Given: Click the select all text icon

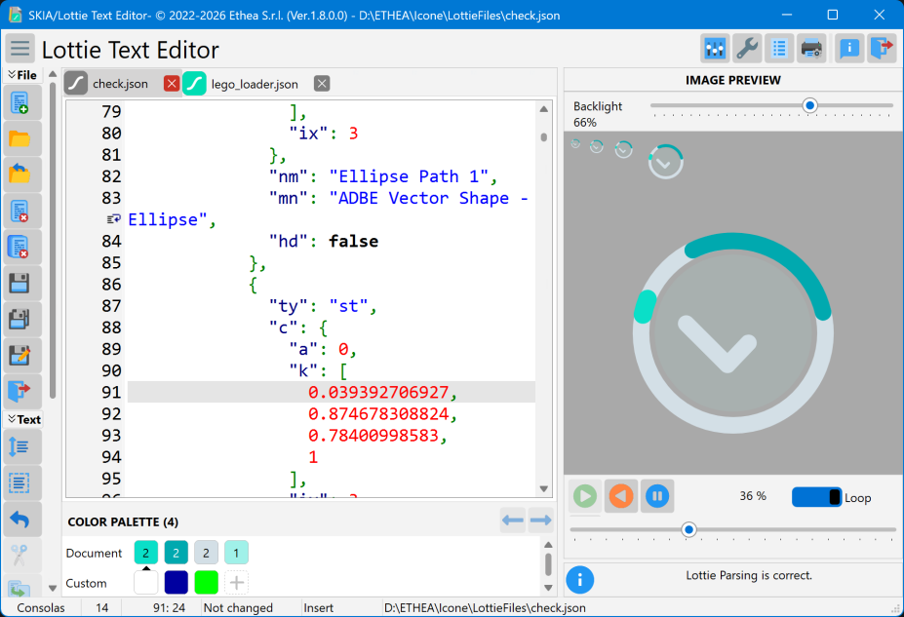Looking at the screenshot, I should (21, 482).
